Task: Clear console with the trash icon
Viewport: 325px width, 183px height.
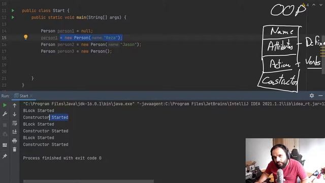Action: (x=15, y=149)
